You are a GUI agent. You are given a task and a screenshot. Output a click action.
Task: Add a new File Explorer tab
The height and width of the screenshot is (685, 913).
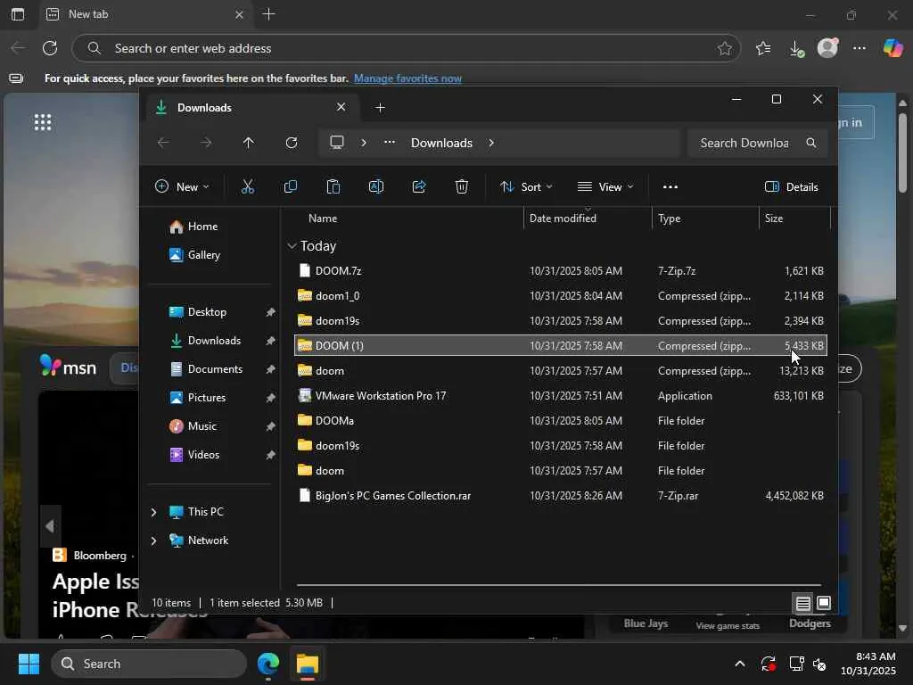(x=381, y=108)
